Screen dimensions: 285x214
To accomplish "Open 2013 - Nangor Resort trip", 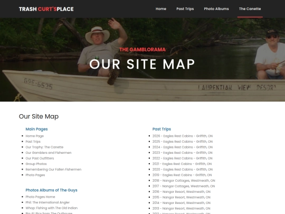I will pos(181,208).
